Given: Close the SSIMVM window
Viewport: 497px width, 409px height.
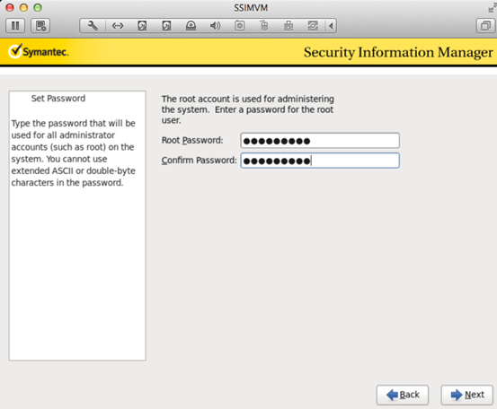Looking at the screenshot, I should point(10,7).
